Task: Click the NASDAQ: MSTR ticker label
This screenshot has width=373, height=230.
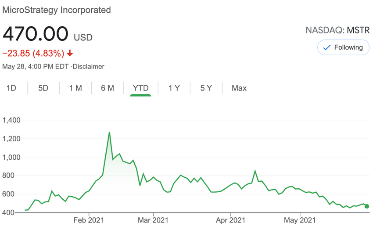Action: 337,30
